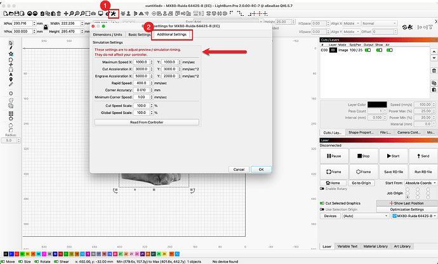Zoom to frame selection dashed rectangle icon

[x=88, y=13]
